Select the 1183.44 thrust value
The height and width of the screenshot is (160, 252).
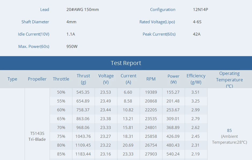tap(83, 154)
